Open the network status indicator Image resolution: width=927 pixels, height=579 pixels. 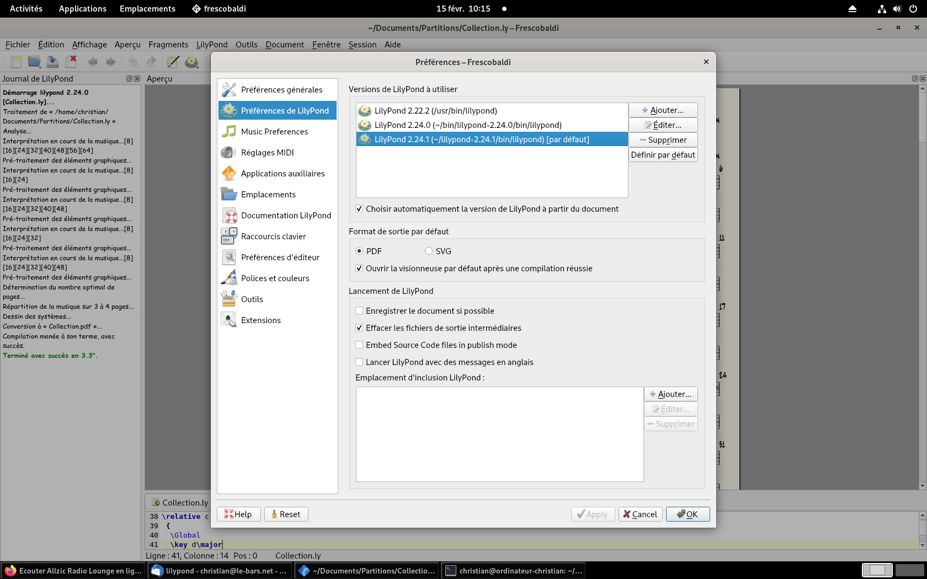point(882,9)
